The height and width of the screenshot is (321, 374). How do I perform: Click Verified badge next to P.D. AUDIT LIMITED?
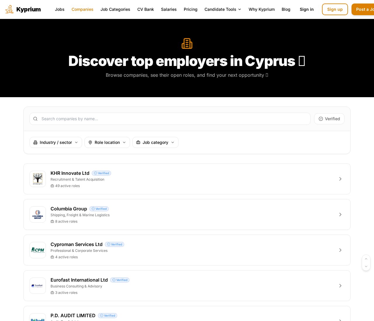tap(108, 315)
